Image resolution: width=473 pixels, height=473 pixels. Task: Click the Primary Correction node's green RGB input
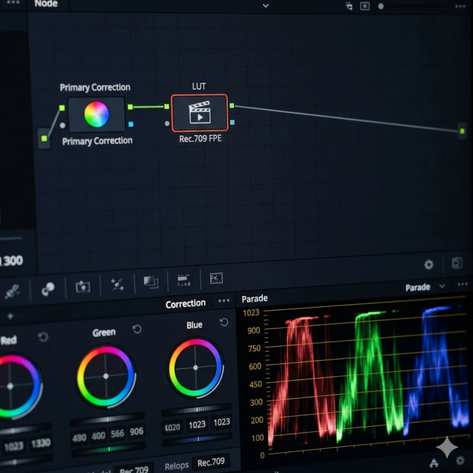62,108
